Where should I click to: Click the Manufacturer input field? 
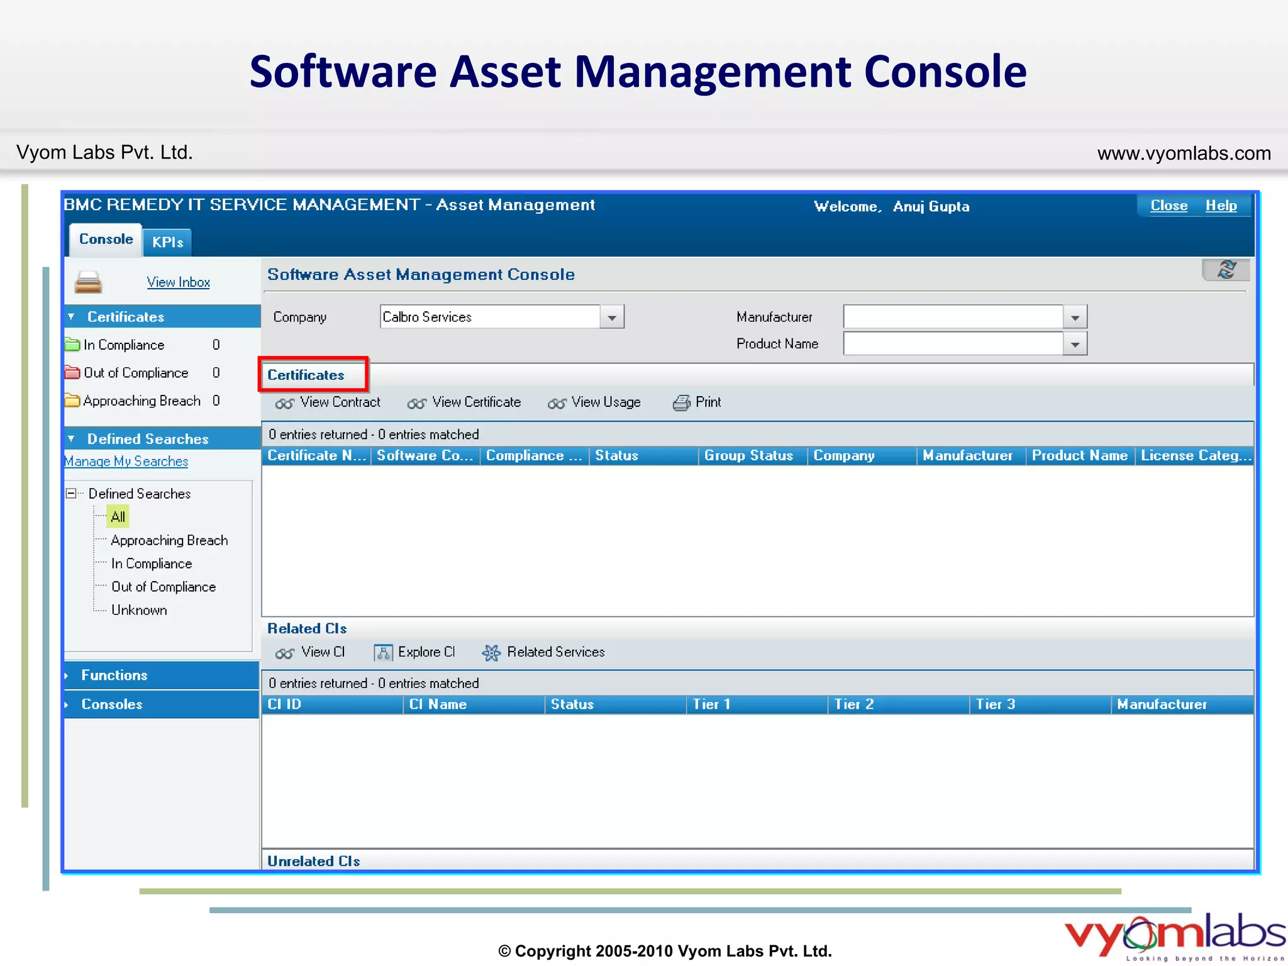[x=953, y=317]
